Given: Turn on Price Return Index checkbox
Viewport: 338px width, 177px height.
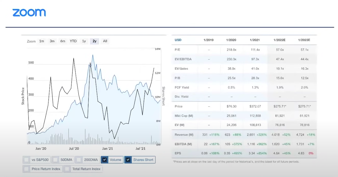Looking at the screenshot, I should (x=27, y=169).
